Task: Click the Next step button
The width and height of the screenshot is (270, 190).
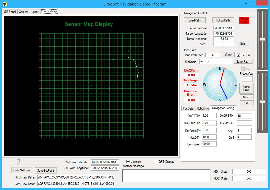Action: point(243,44)
